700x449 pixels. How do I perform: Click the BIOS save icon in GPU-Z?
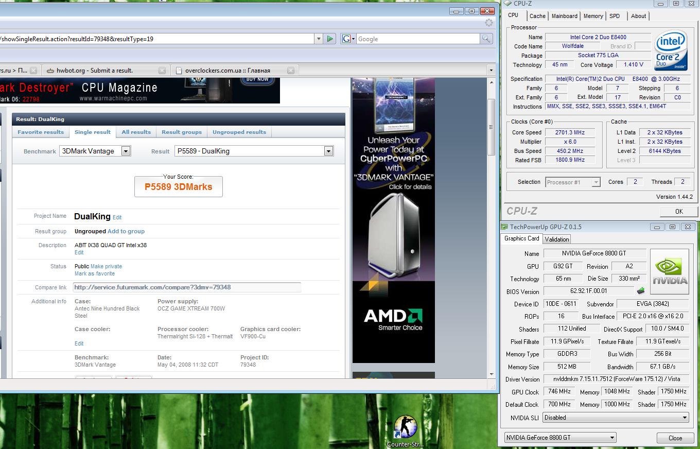[641, 291]
